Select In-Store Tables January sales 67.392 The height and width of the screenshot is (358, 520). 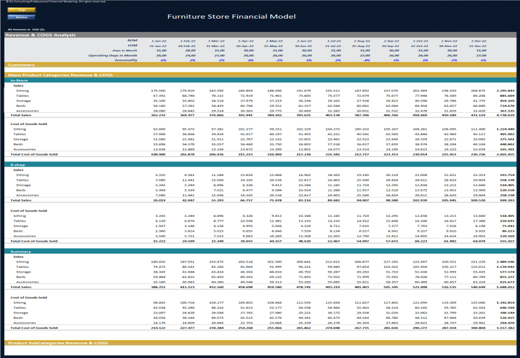tap(159, 96)
